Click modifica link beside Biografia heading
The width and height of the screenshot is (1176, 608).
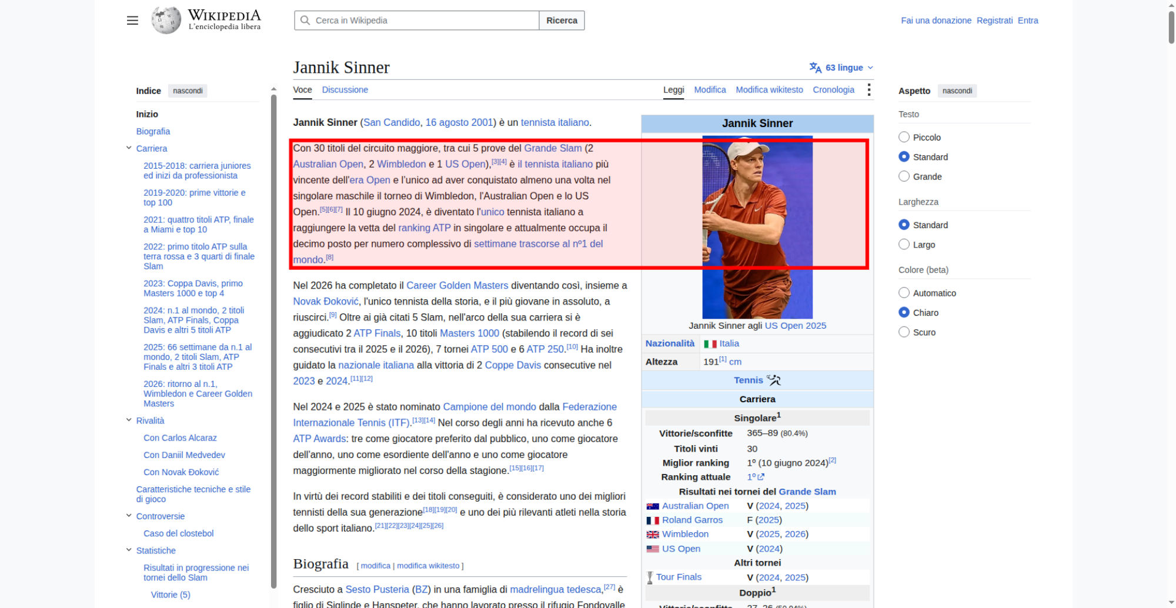coord(375,566)
